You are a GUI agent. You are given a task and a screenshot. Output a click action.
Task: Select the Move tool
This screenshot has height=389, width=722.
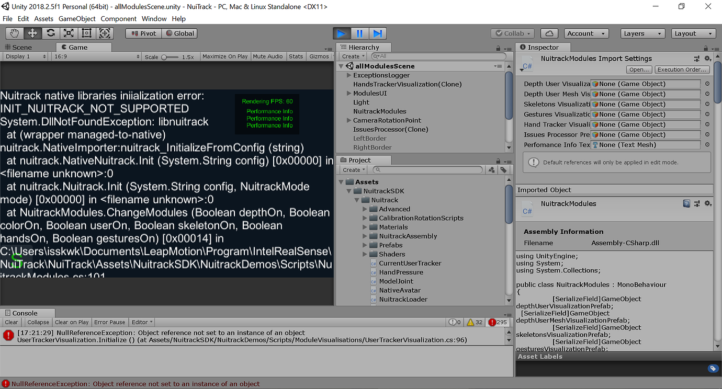click(32, 33)
